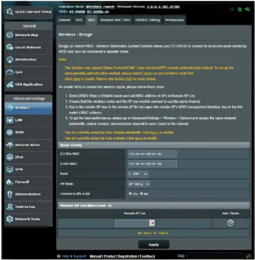The height and width of the screenshot is (260, 255).
Task: Click the System Log icon
Action: (x=10, y=207)
